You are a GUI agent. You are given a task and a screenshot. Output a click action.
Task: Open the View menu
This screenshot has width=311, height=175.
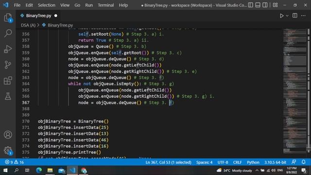(65, 5)
